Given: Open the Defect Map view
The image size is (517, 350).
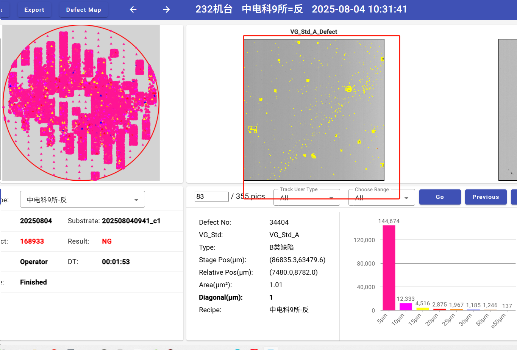Looking at the screenshot, I should click(83, 10).
